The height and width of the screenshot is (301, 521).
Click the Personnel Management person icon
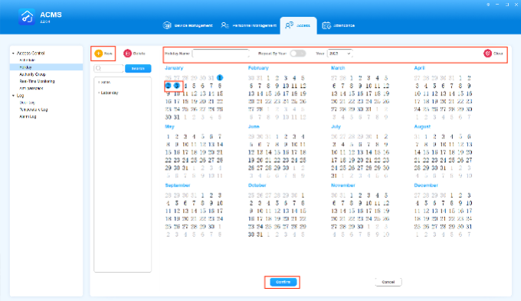tap(225, 25)
